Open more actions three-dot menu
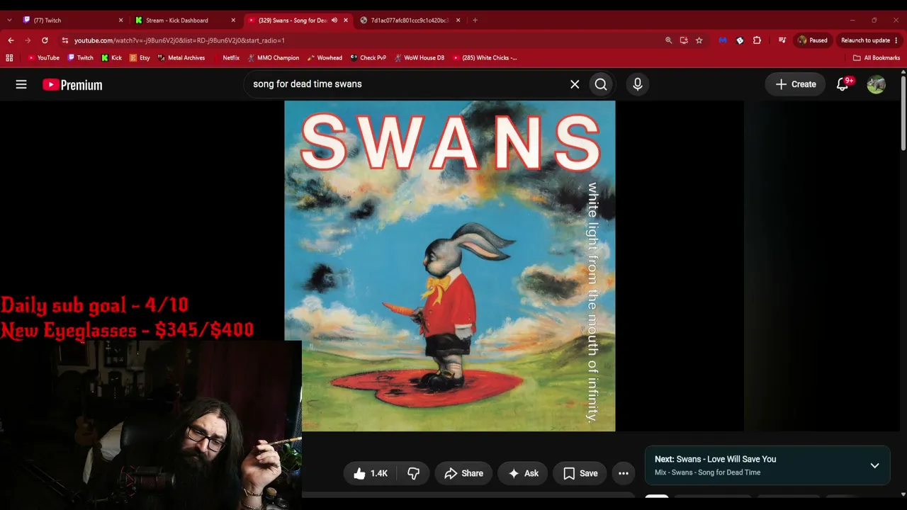907x510 pixels. point(624,473)
